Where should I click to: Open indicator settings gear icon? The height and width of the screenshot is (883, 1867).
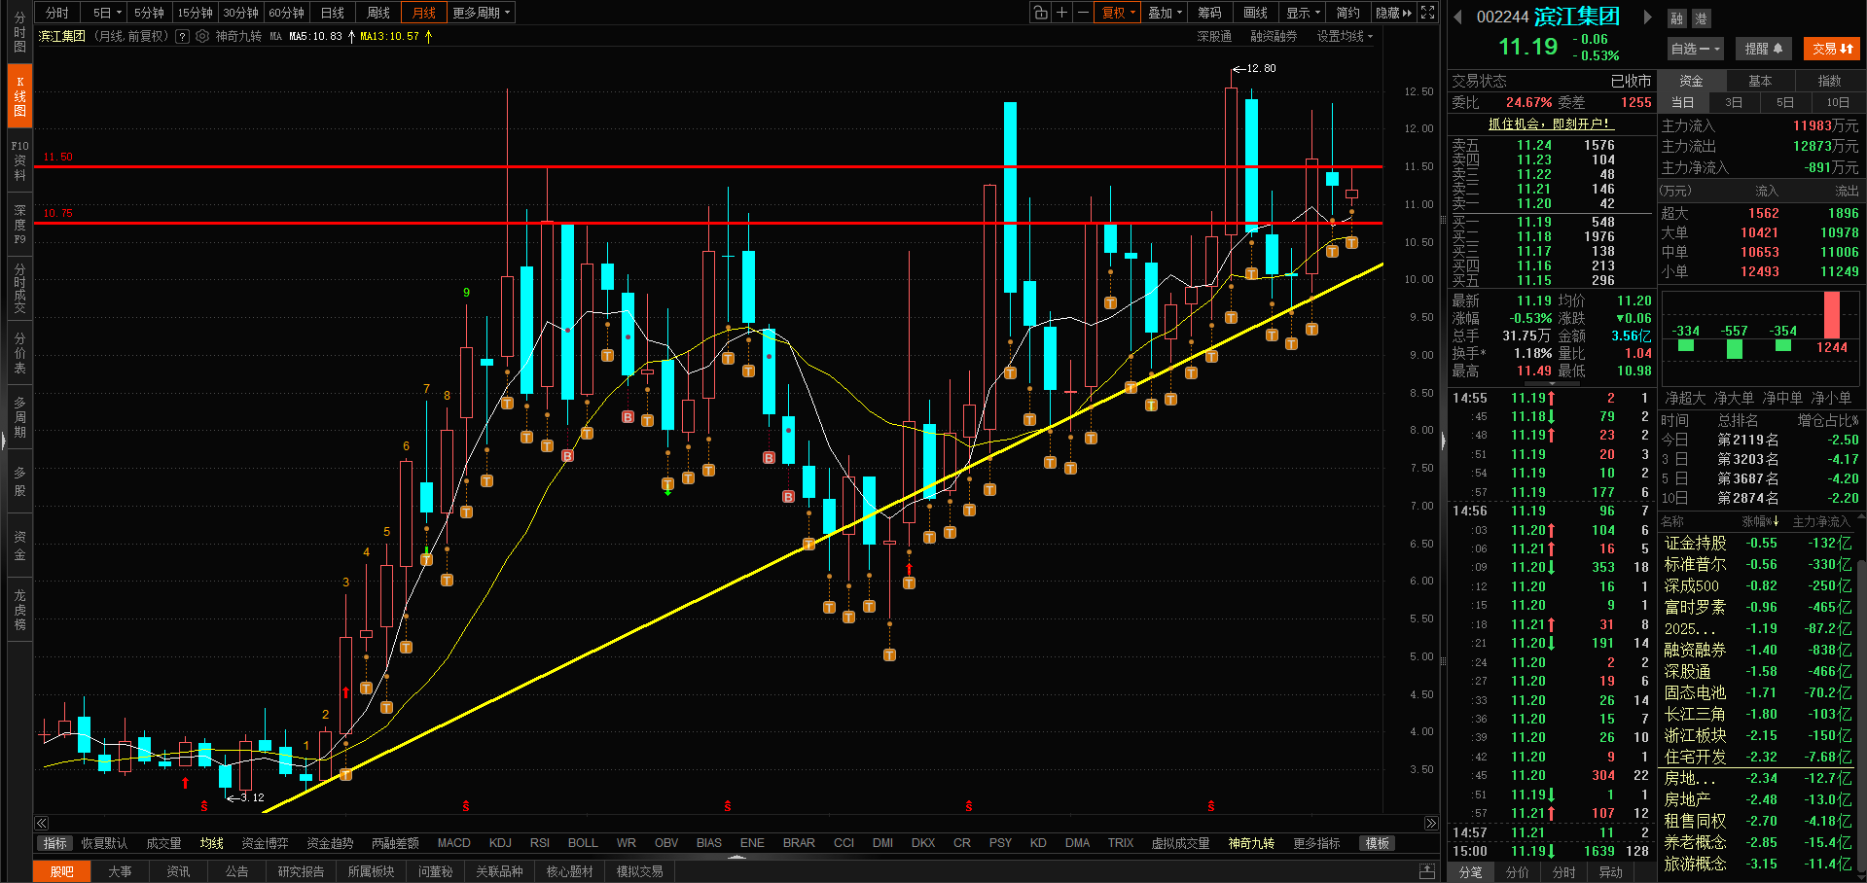pos(202,37)
